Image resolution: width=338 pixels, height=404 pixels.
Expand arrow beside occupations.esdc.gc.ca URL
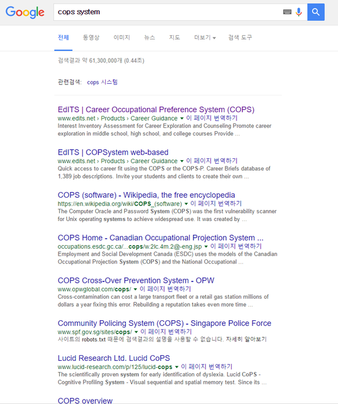(x=206, y=247)
